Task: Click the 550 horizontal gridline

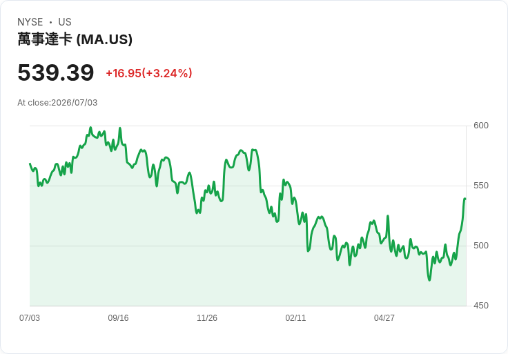Action: [248, 186]
